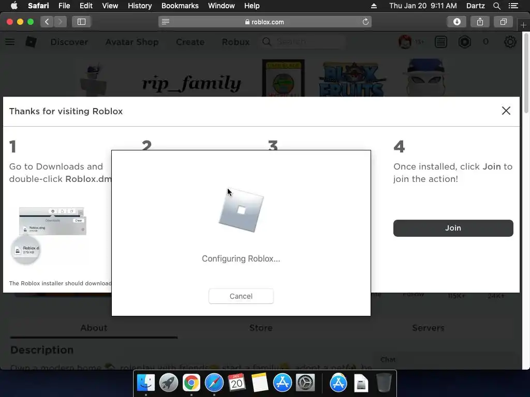This screenshot has width=530, height=397.
Task: Open the Roblox avatar profile icon
Action: click(x=405, y=42)
